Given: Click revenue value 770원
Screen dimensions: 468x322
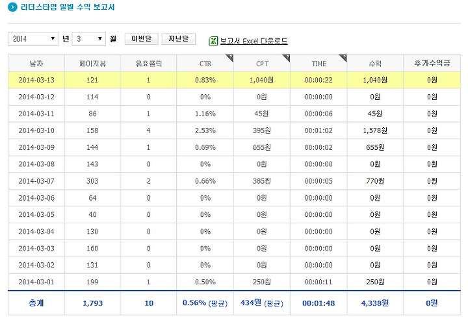Looking at the screenshot, I should click(x=375, y=181).
